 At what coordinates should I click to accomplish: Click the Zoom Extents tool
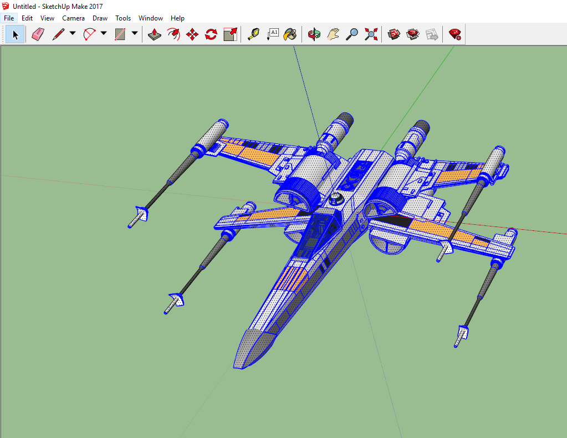(x=371, y=34)
